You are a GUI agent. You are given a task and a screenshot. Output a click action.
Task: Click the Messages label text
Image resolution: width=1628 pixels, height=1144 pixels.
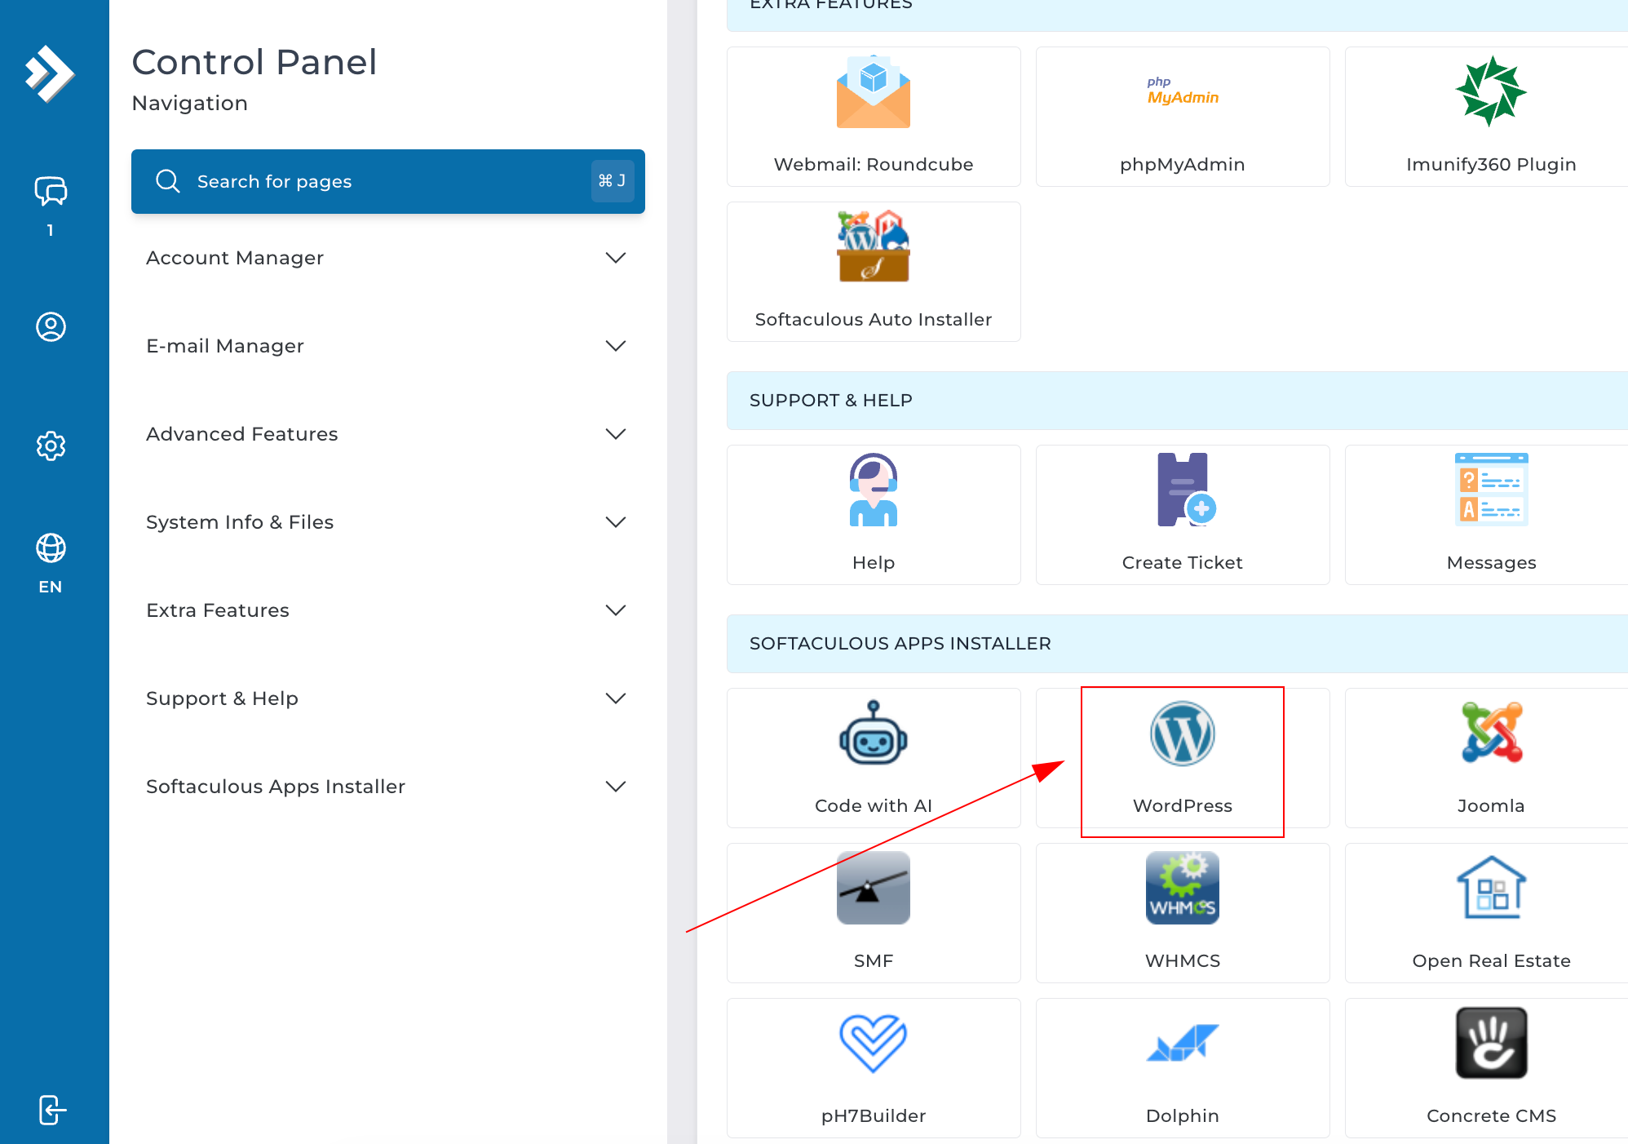[1491, 563]
